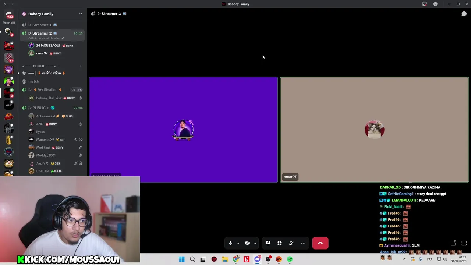Open more call options ellipsis

tap(303, 243)
